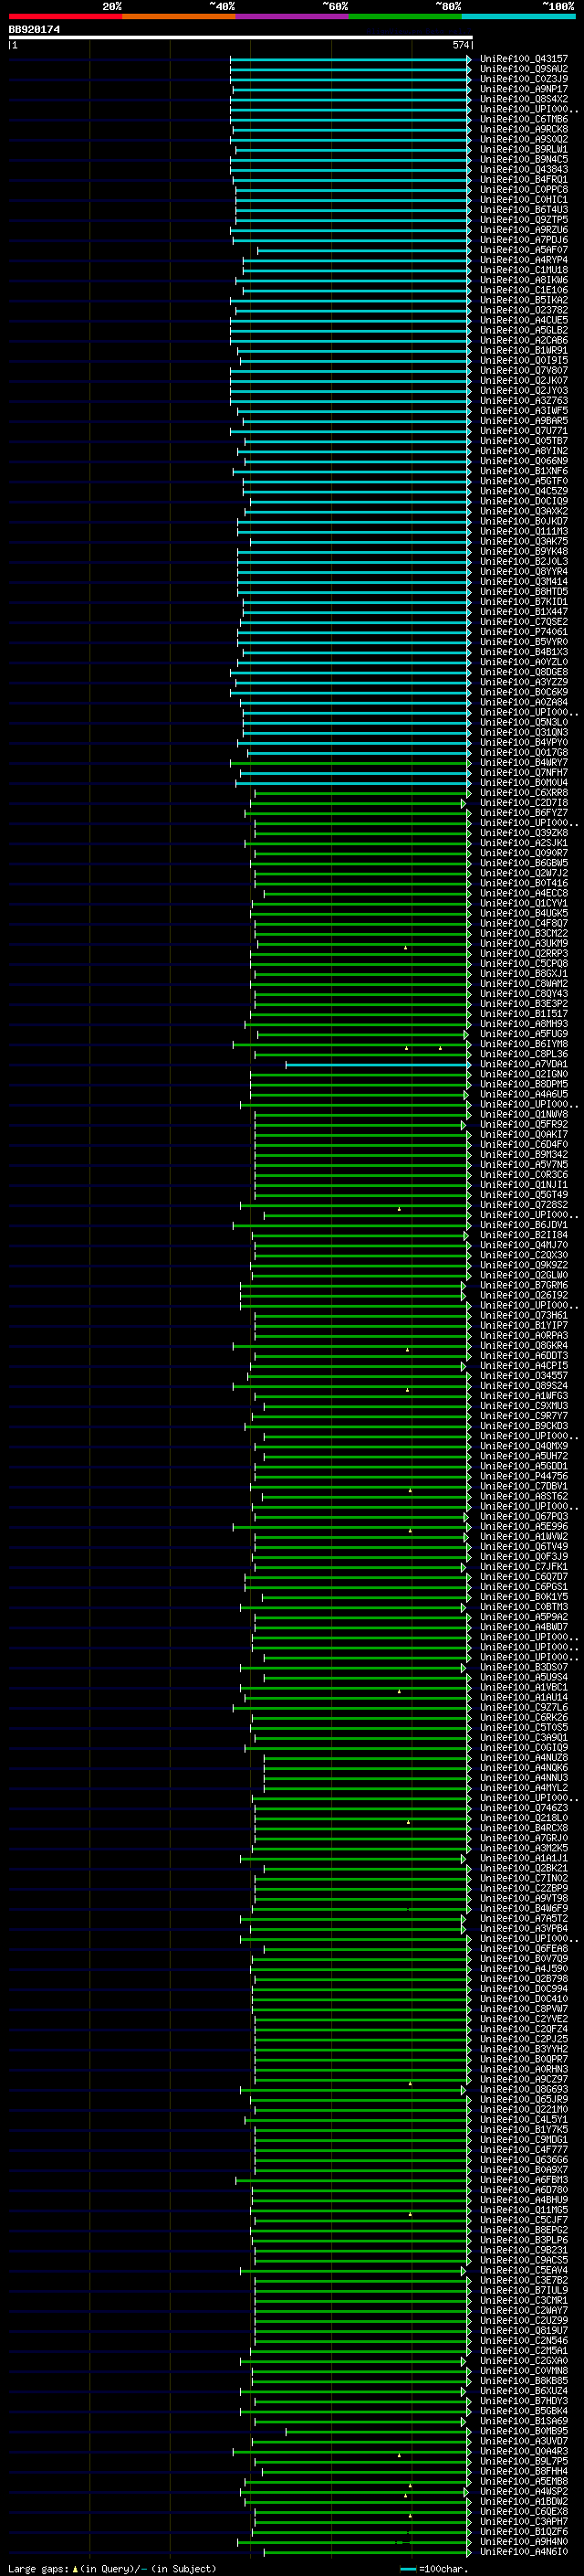Select the UniRef100_A4RYP4 label
This screenshot has width=584, height=2576.
[x=524, y=260]
